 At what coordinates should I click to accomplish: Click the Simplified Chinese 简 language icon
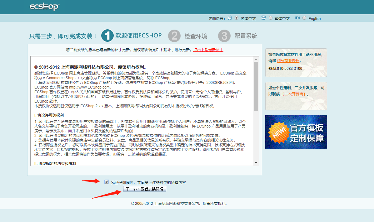tap(230, 18)
